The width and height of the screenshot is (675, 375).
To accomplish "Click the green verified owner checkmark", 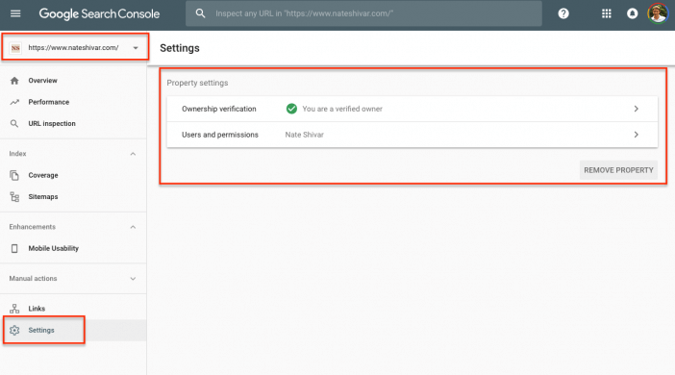I will (x=291, y=109).
